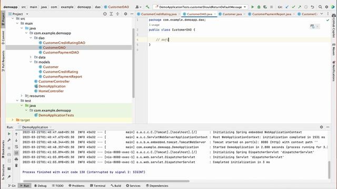Open Project panel options gear
337x189 pixels.
pyautogui.click(x=125, y=14)
